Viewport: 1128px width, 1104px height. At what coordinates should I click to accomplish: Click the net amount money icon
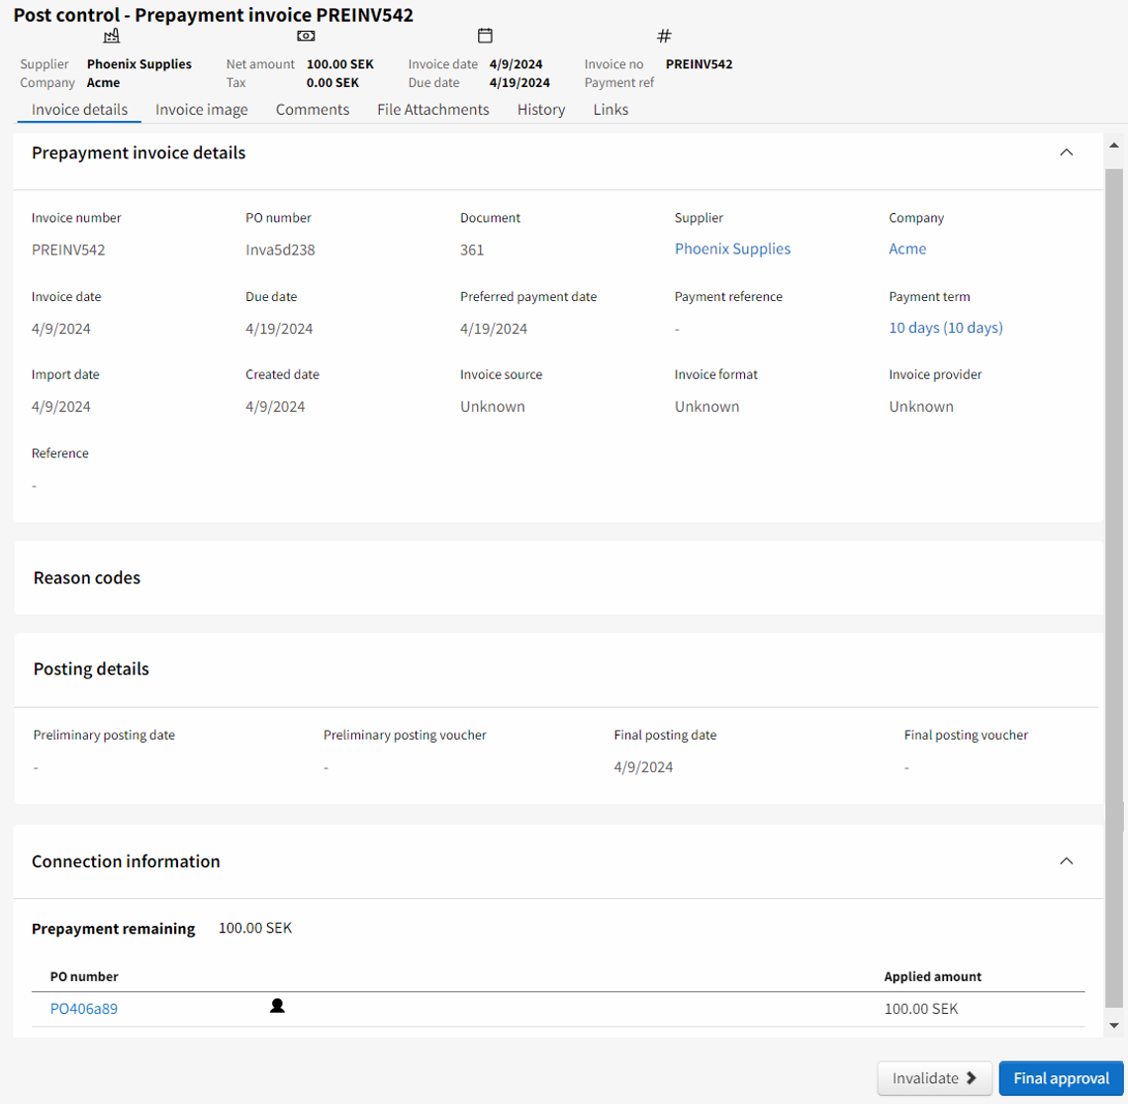pos(306,37)
